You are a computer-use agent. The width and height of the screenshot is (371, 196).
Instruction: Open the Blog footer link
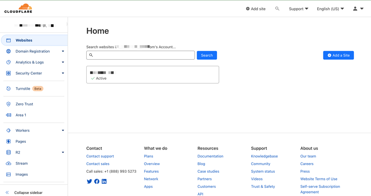201,164
